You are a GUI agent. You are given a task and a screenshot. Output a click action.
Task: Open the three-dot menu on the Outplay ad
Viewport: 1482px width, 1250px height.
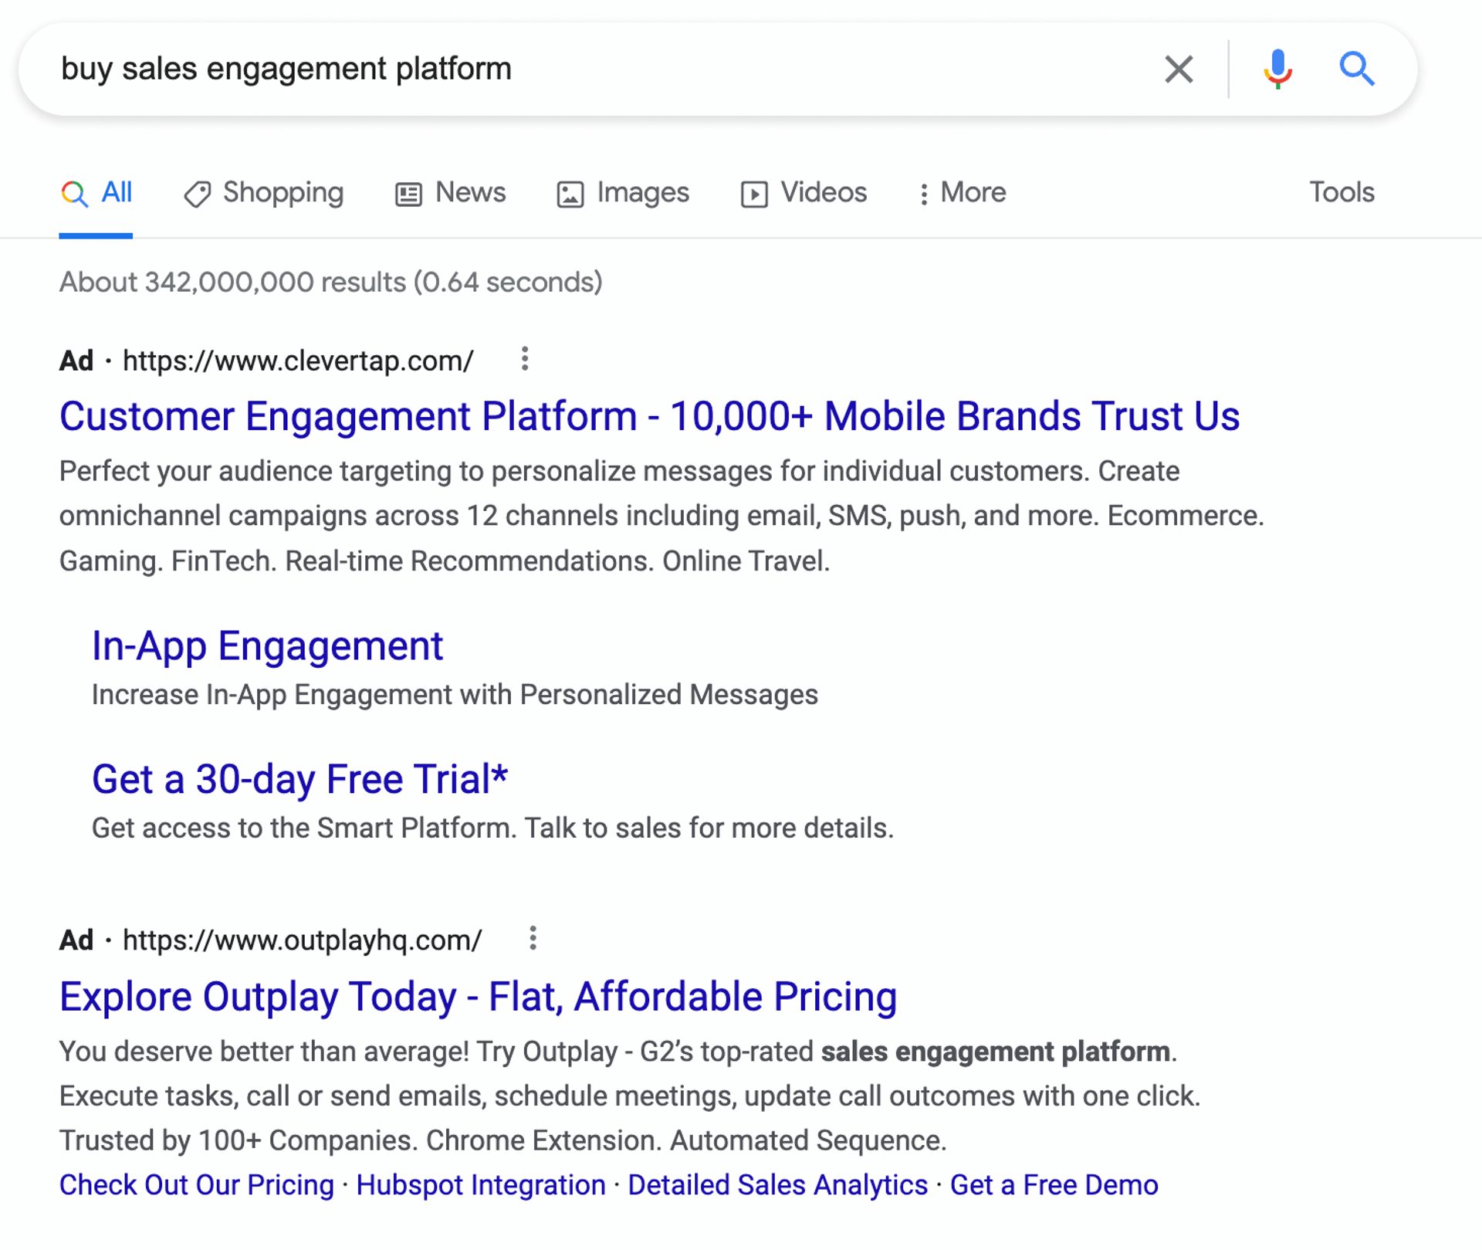pyautogui.click(x=533, y=938)
